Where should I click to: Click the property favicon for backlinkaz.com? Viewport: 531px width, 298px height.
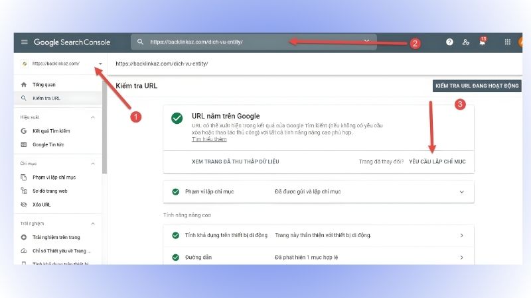25,64
